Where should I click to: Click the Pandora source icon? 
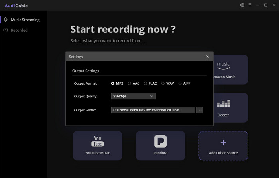[160, 141]
